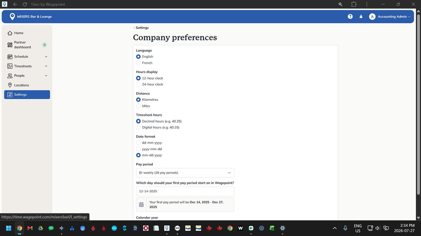Open Settings in the sidebar
This screenshot has width=421, height=236.
coord(27,95)
